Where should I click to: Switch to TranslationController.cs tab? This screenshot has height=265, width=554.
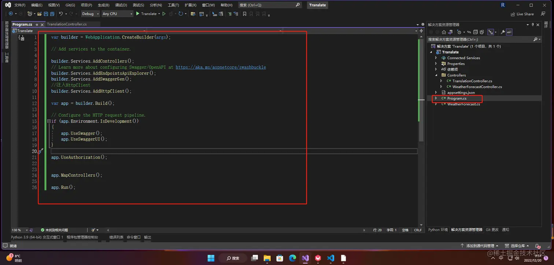(x=67, y=24)
